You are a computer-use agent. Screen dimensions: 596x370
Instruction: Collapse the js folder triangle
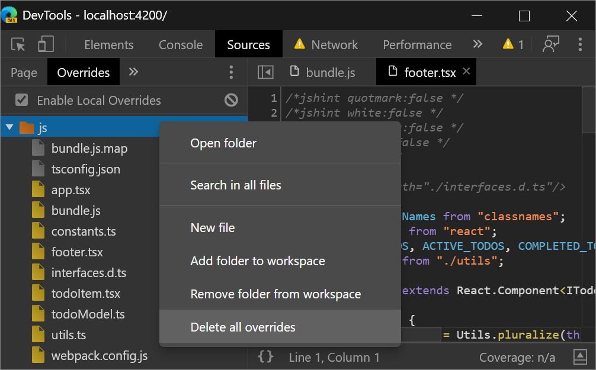[x=10, y=127]
